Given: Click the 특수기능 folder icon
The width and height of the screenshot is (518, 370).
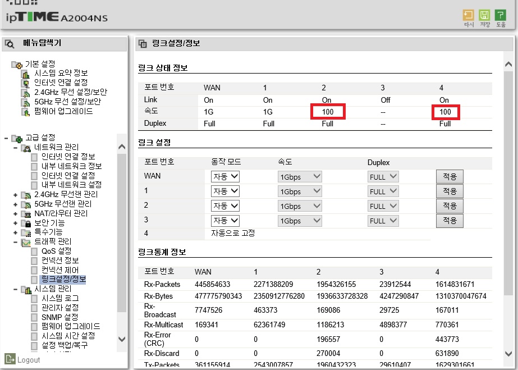Looking at the screenshot, I should 26,233.
